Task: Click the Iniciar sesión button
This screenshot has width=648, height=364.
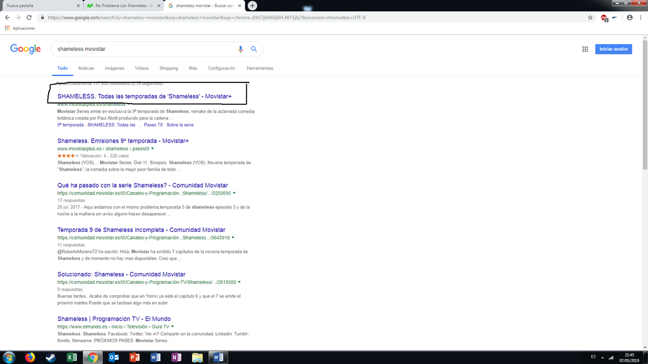Action: tap(613, 49)
